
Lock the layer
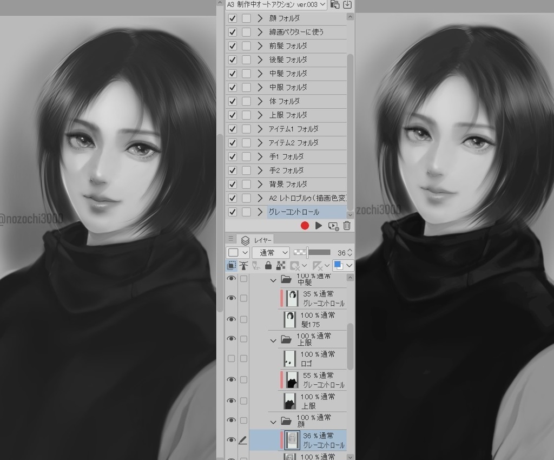(x=268, y=265)
